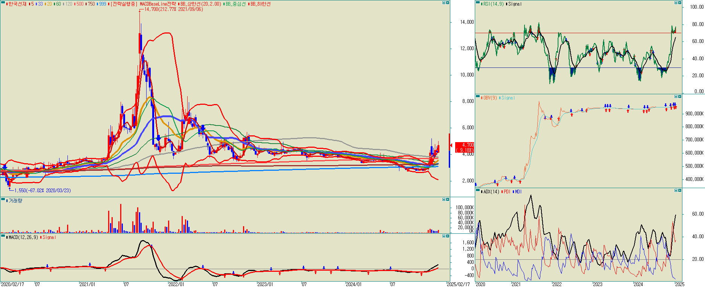Click the teal handle of the price chart
Screen dimensions: 705x288
3,3
